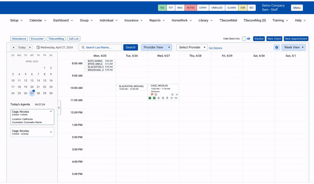Viewport: 314px width, 184px height.
Task: Click the UNBILLED header button
Action: pos(217,8)
